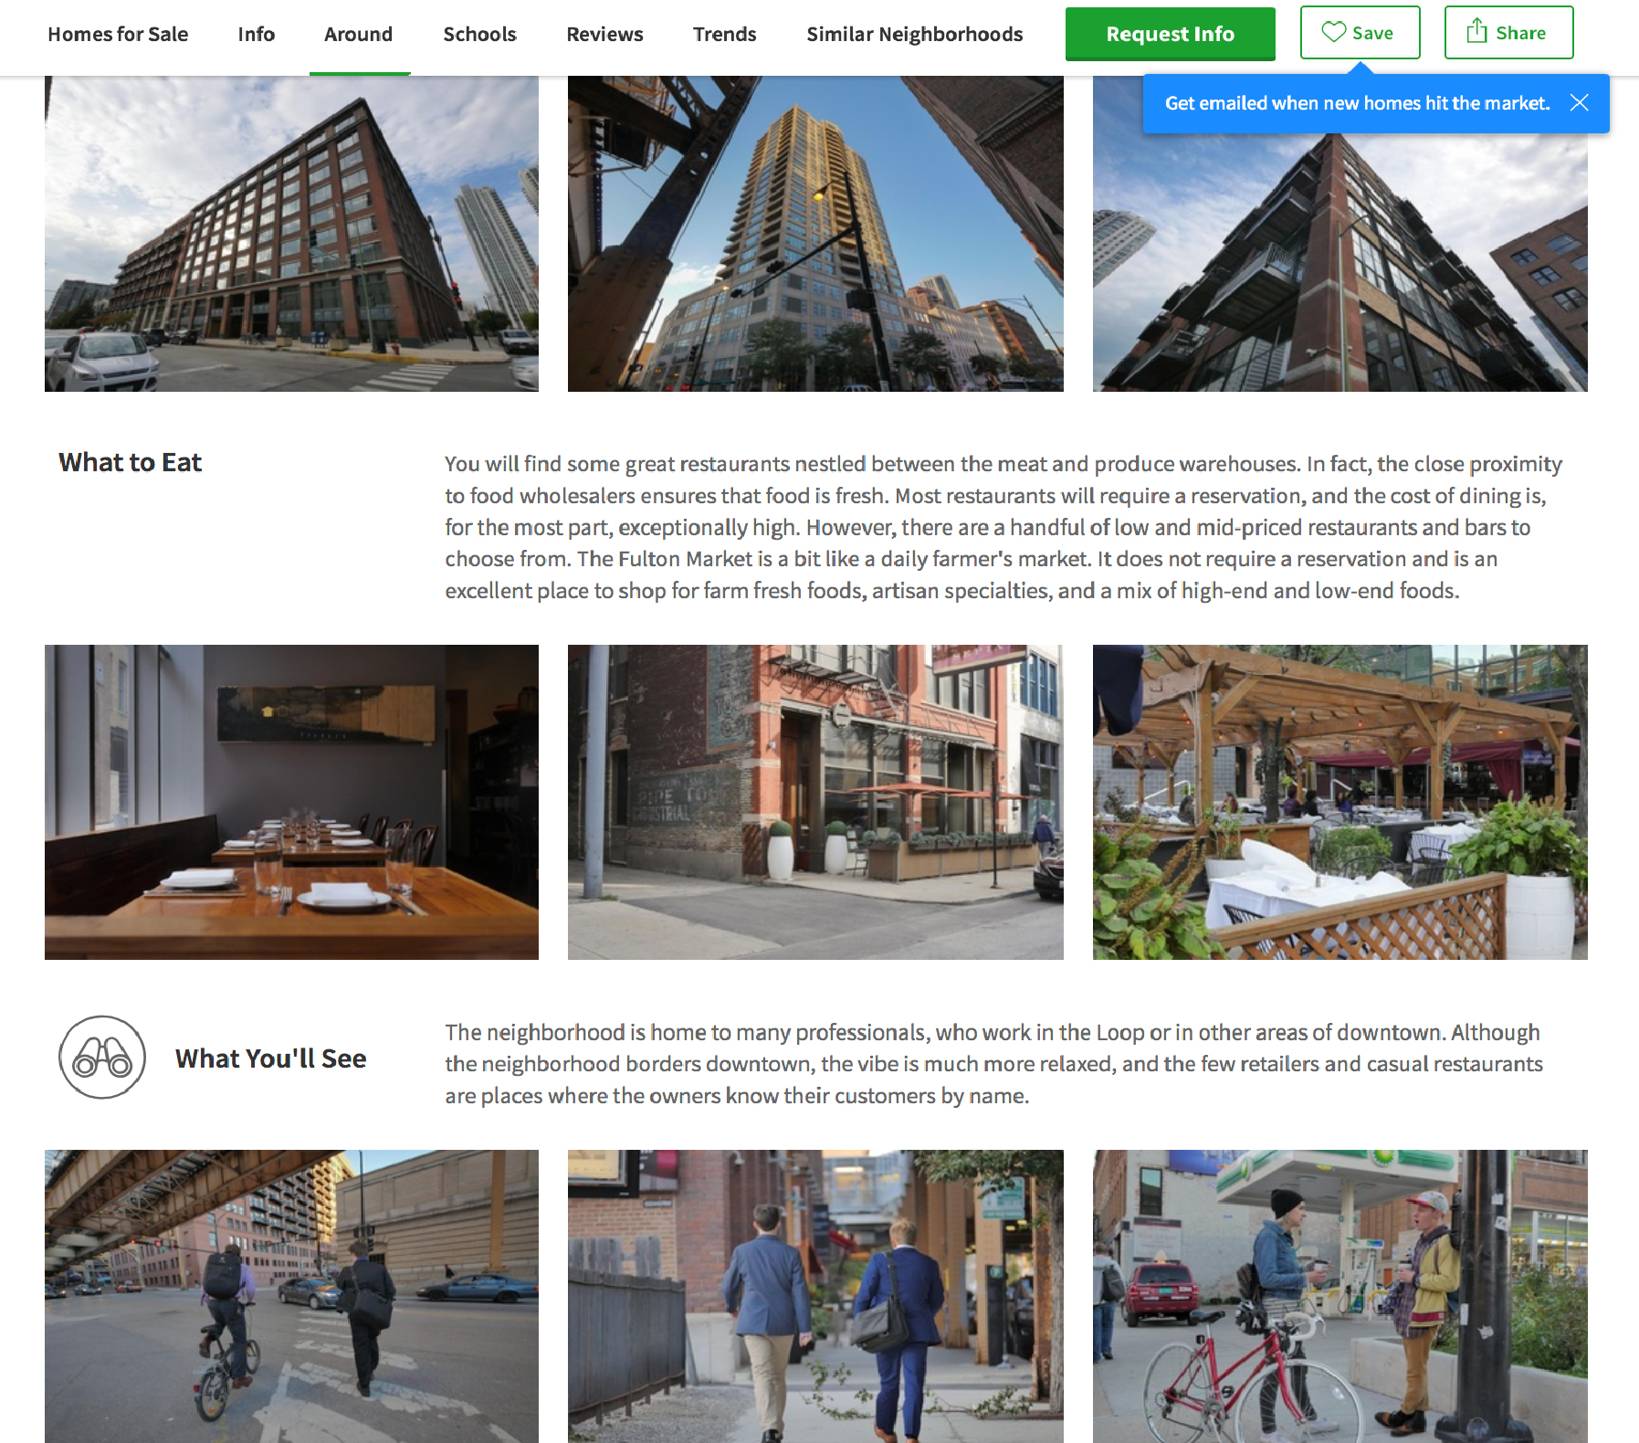Viewport: 1639px width, 1443px height.
Task: Click the binoculars icon beside What You'll See
Action: pyautogui.click(x=102, y=1057)
